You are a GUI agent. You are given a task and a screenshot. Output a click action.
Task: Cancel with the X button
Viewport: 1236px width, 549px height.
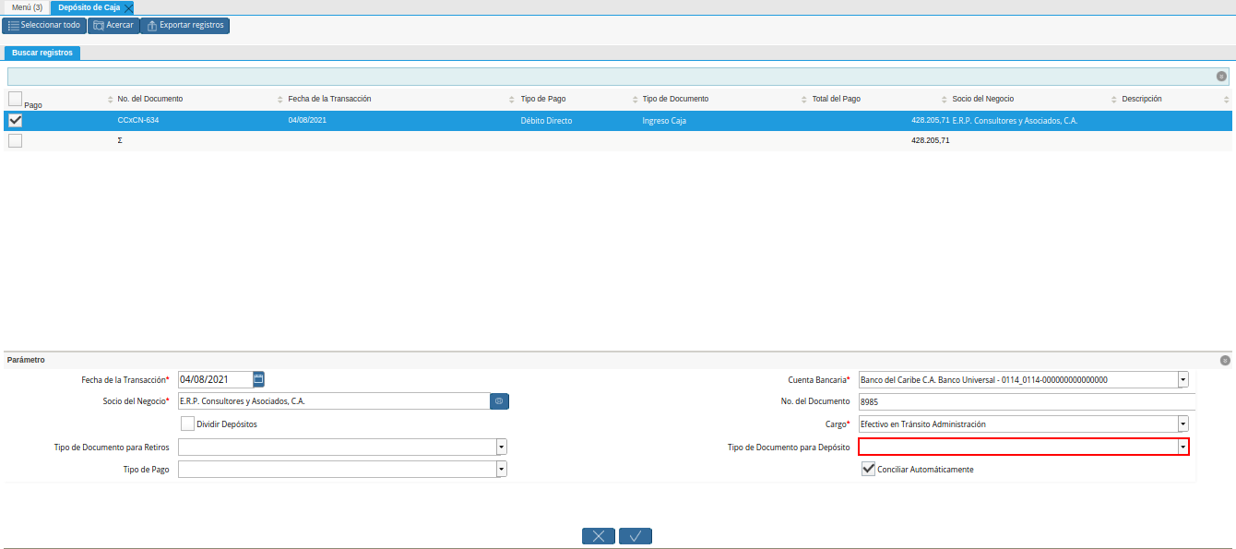599,536
